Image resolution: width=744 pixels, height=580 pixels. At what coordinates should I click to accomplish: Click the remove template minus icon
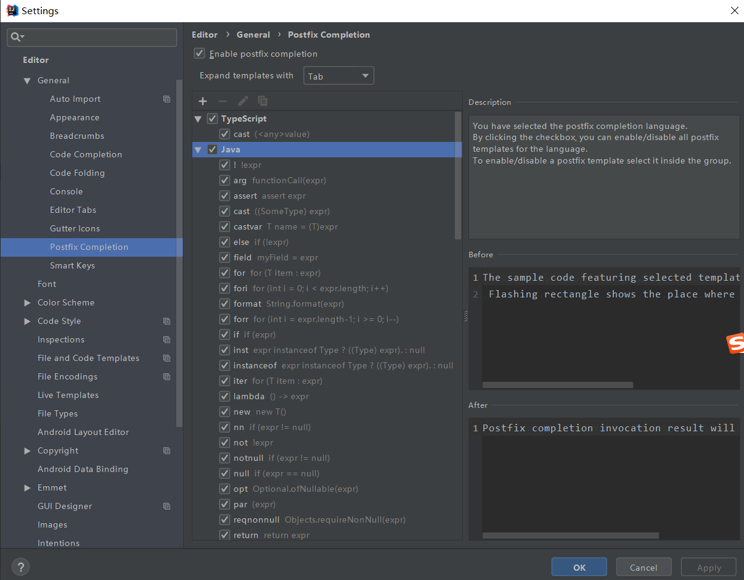(x=223, y=101)
